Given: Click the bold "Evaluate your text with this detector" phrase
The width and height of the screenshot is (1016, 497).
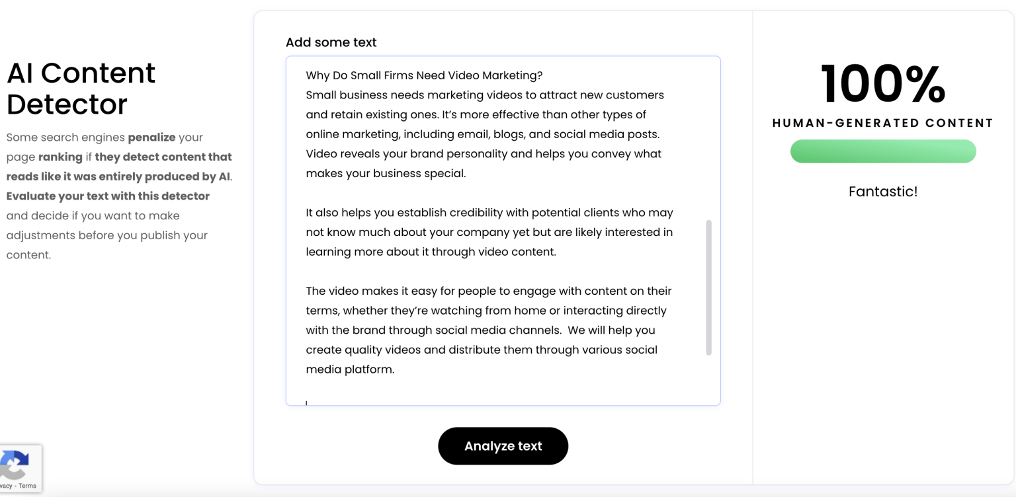Looking at the screenshot, I should (x=108, y=196).
